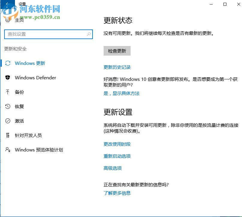The height and width of the screenshot is (217, 242).
Task: Click the 备份 backup arrow icon
Action: [x=8, y=92]
